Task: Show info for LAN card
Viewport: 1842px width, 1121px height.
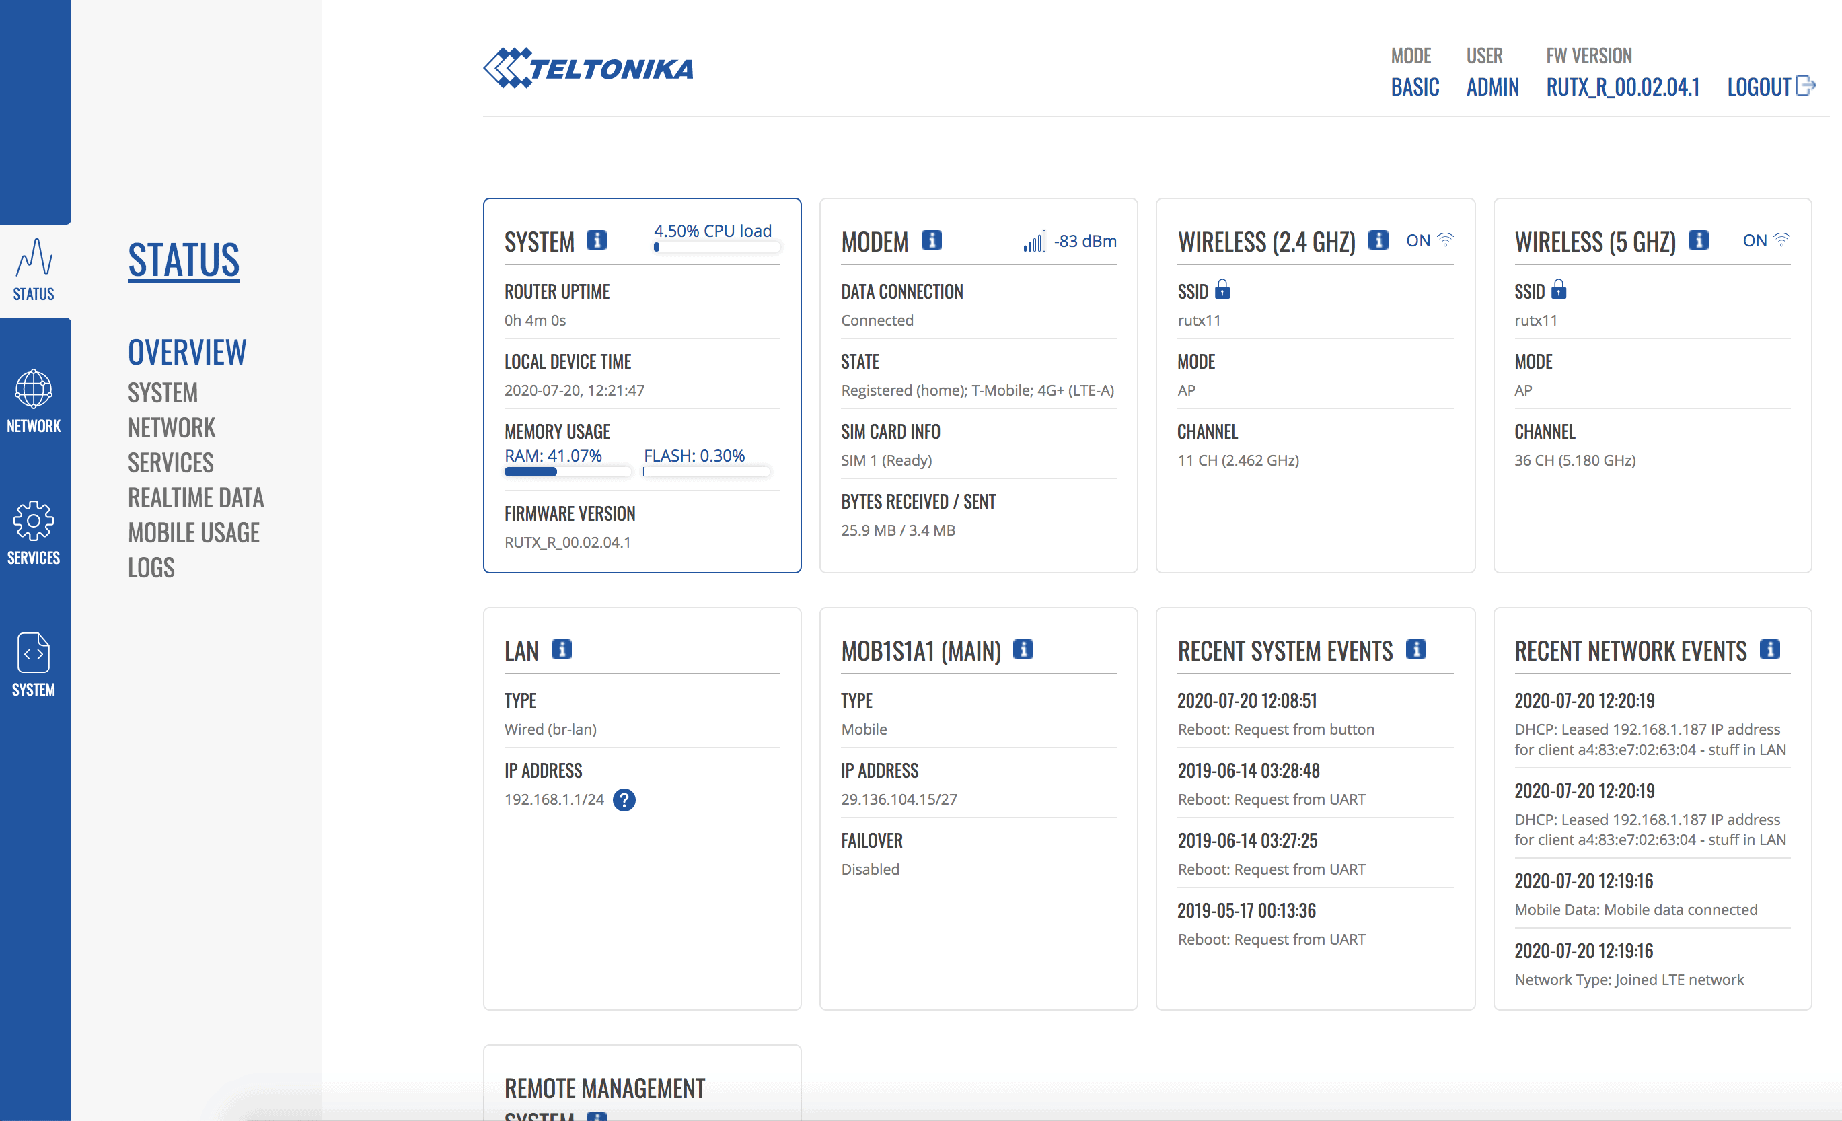Action: click(x=562, y=649)
